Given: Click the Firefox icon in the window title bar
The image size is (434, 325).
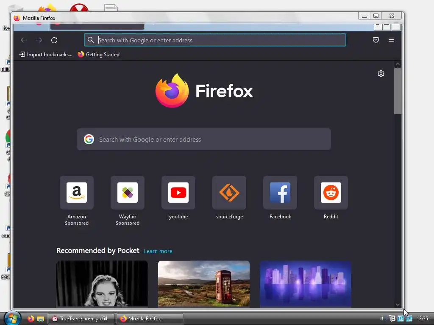Looking at the screenshot, I should pos(17,18).
